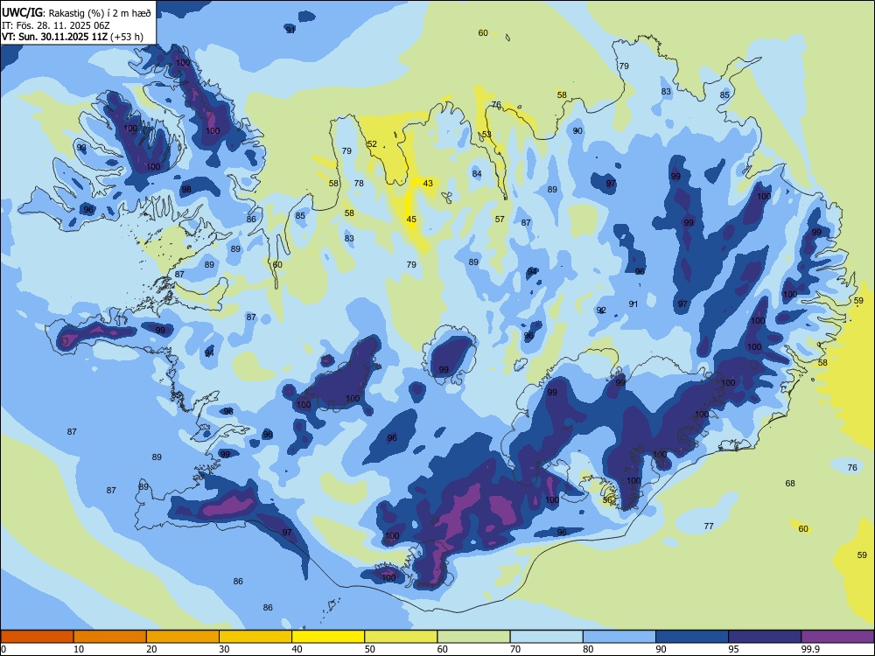Click the pale blue 70–80 legend swatch
Screen dimensions: 875x656
coord(546,637)
